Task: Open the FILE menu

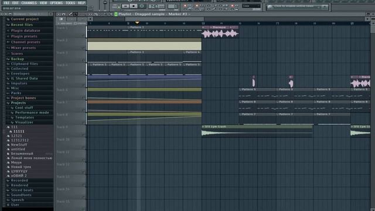Action: click(x=6, y=3)
